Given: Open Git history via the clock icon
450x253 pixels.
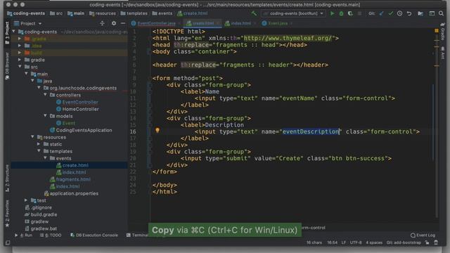Looking at the screenshot, I should coord(399,13).
